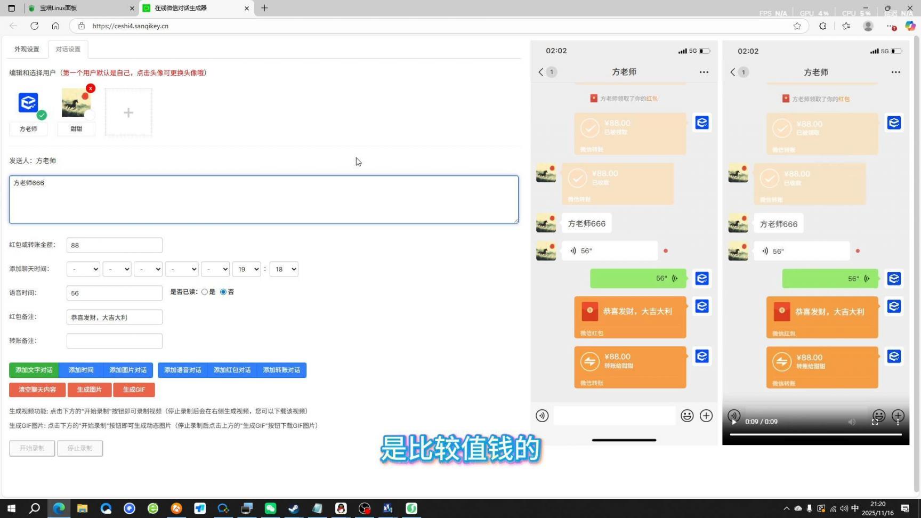
Task: Remove 甜甜 user via red X icon
Action: 91,88
